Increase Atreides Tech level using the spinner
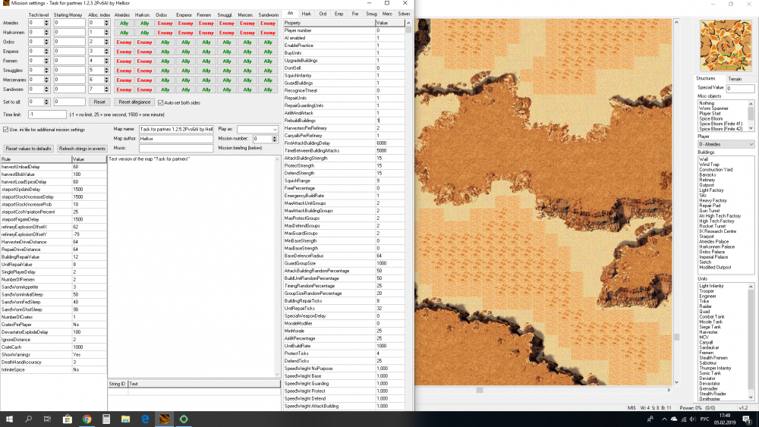The height and width of the screenshot is (427, 759). click(x=48, y=21)
